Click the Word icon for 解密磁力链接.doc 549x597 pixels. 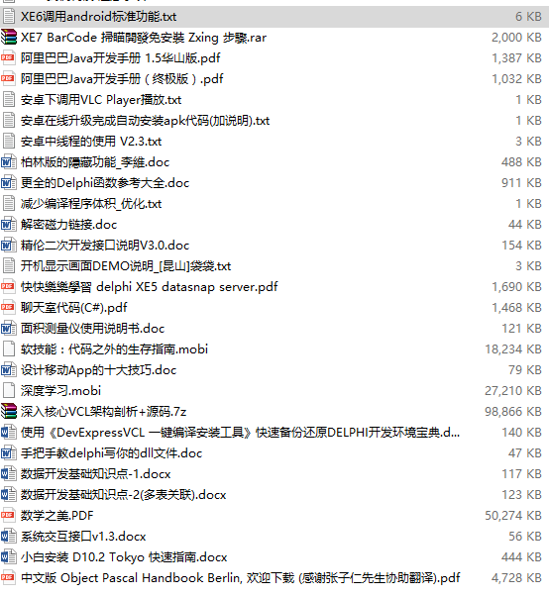(8, 225)
